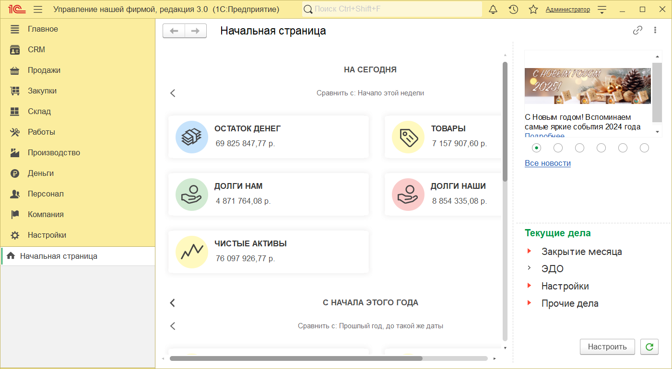The image size is (672, 369).
Task: Click the refresh button beside Настроить
Action: 649,347
